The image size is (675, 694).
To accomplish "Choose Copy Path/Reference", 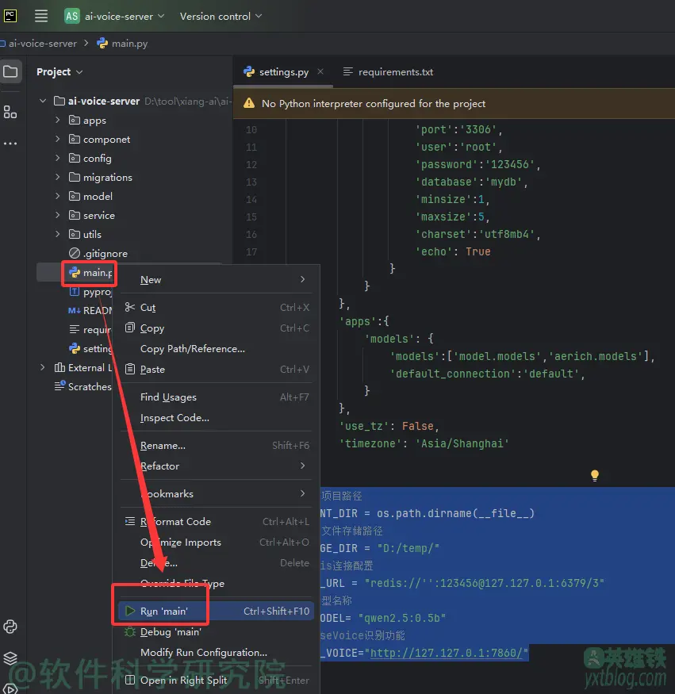I will click(x=217, y=349).
